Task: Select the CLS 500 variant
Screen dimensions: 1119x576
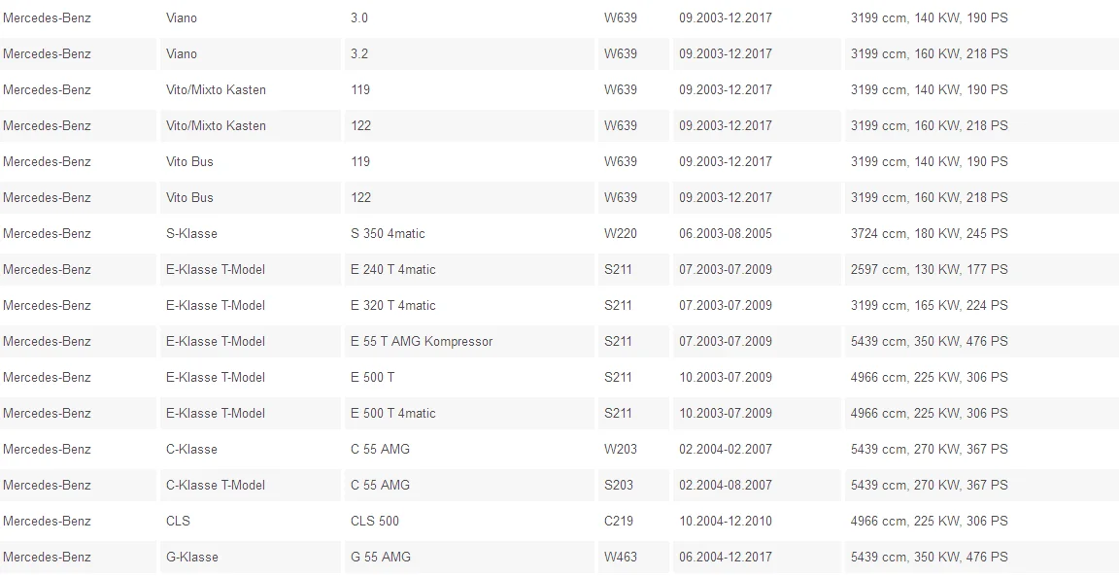Action: (375, 521)
